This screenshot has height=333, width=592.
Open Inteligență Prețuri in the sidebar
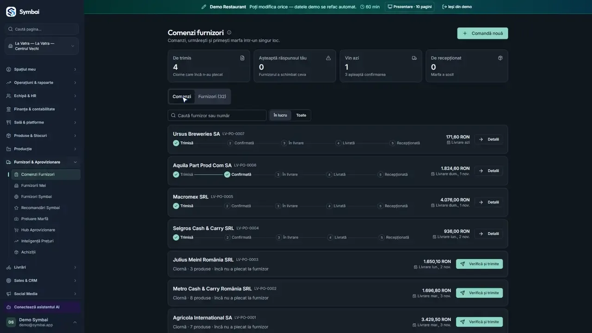[x=45, y=241]
